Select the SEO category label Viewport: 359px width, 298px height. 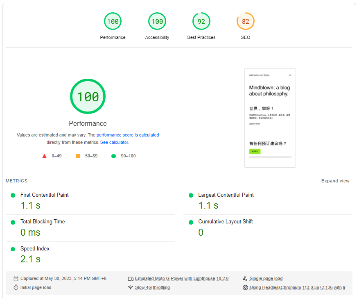pyautogui.click(x=246, y=37)
